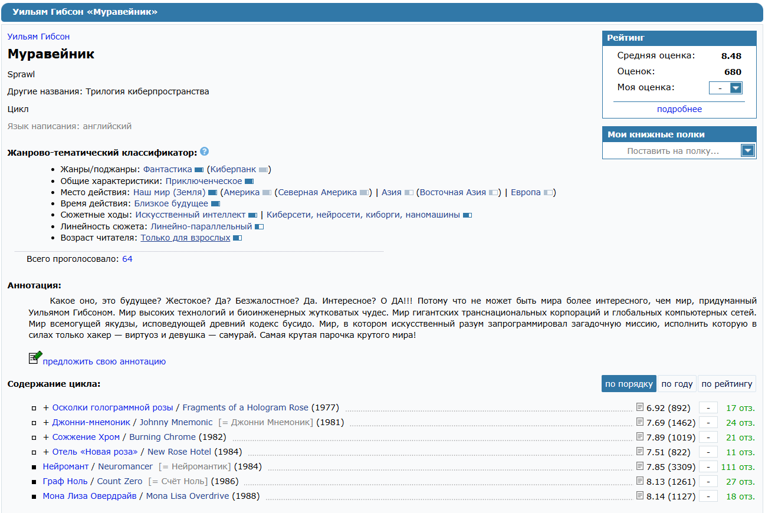
Task: Click the document icon in the Отель «Новая роза» row
Action: 640,451
